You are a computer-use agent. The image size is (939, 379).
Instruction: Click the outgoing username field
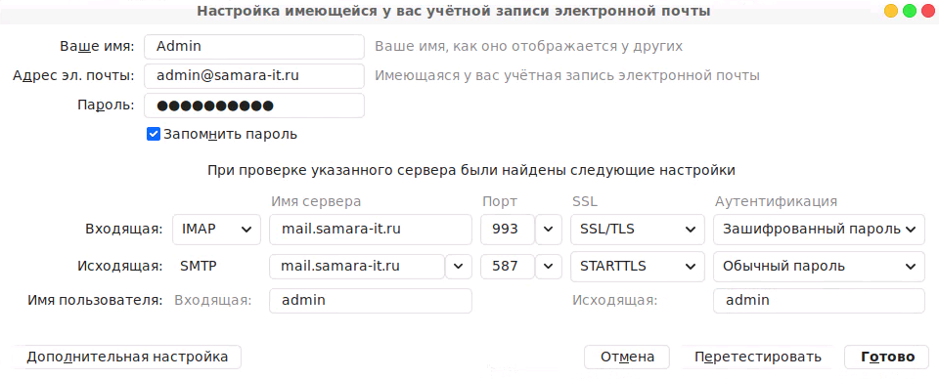tap(819, 301)
